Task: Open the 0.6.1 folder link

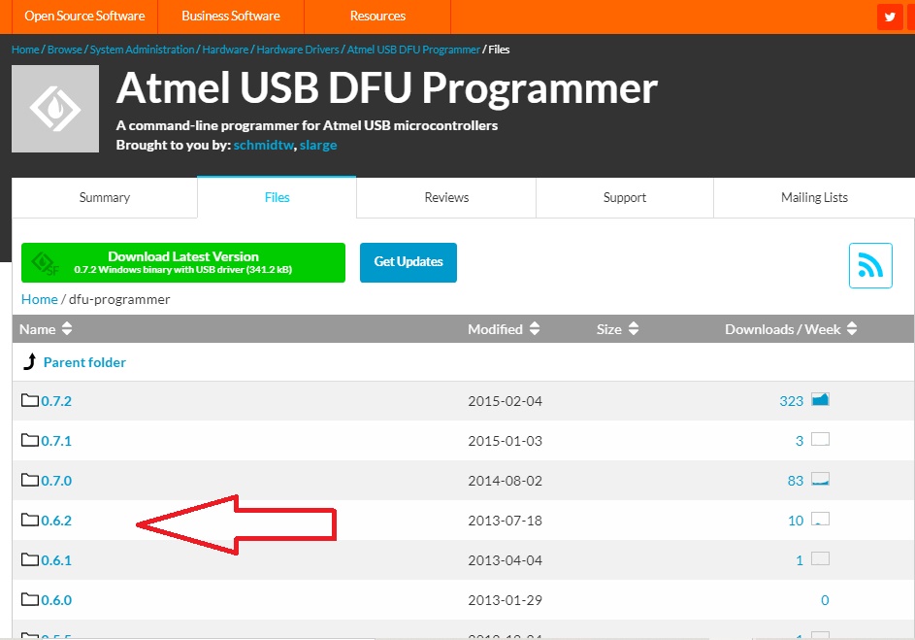Action: click(56, 560)
